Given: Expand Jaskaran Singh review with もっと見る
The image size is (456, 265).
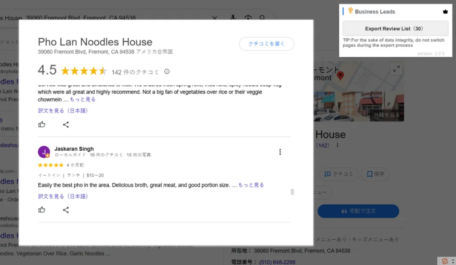Looking at the screenshot, I should [251, 185].
